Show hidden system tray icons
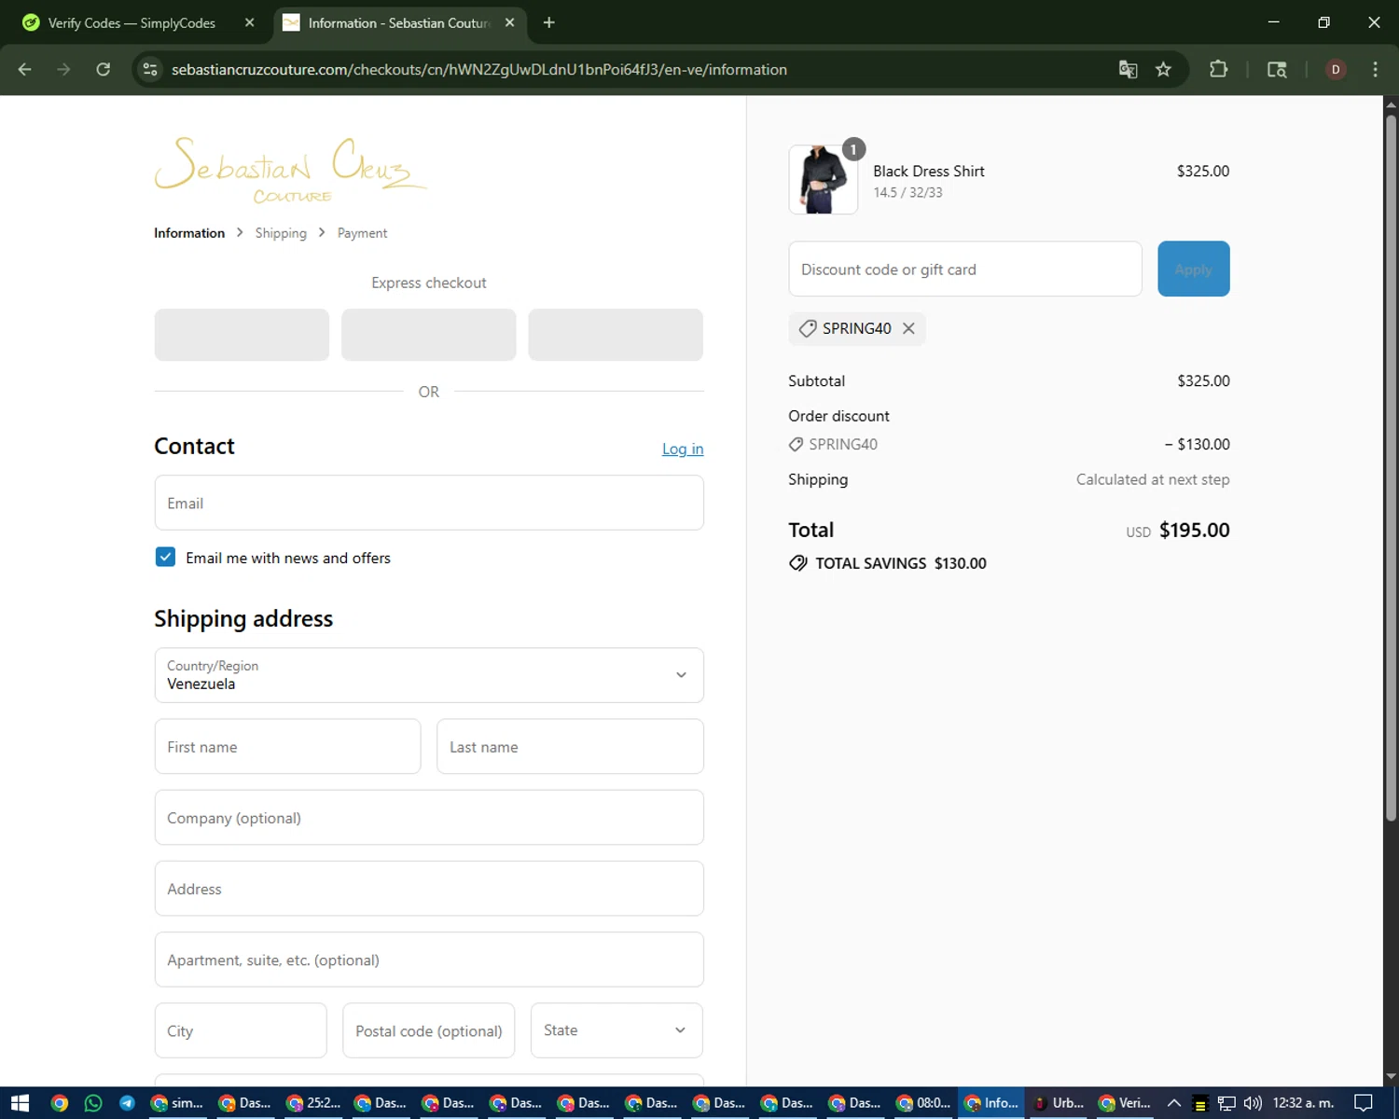The image size is (1399, 1119). 1174,1103
